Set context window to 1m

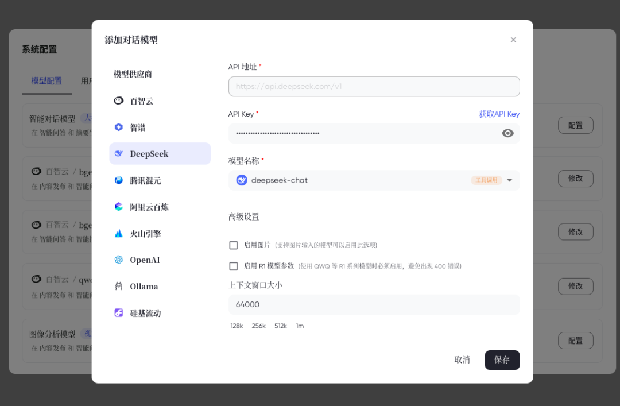(x=300, y=326)
